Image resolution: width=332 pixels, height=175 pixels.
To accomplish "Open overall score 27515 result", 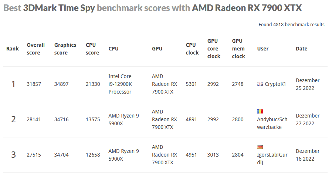I will click(34, 155).
